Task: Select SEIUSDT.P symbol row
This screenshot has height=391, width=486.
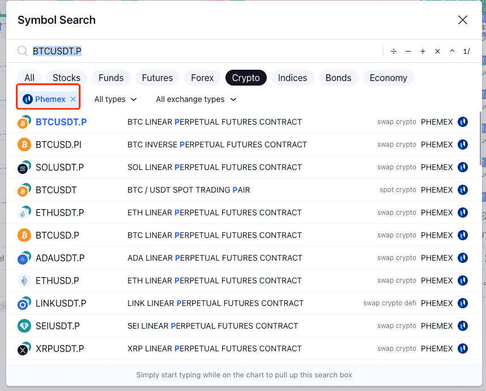Action: [242, 326]
